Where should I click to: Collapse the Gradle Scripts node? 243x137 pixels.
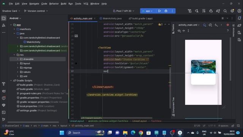(x=11, y=80)
